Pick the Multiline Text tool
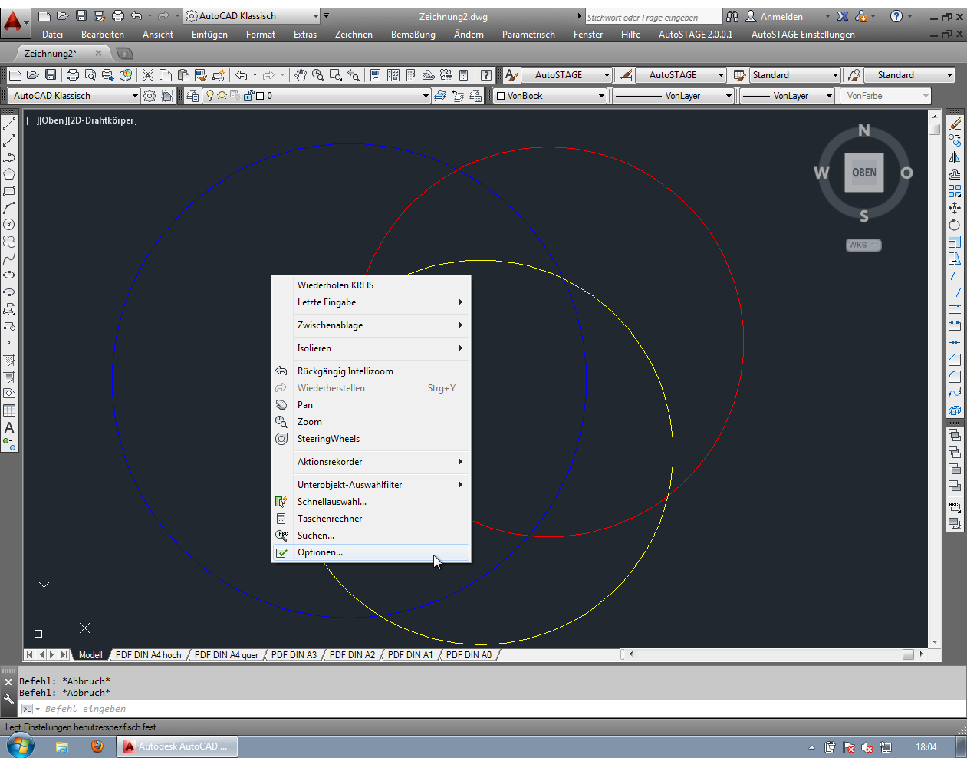 [x=9, y=427]
